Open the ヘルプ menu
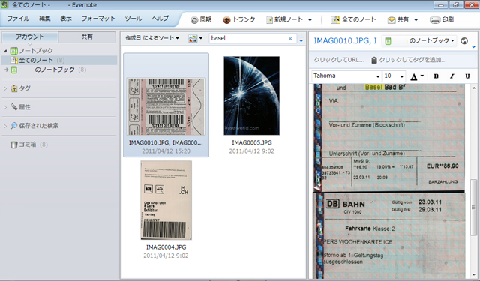Screen dimensions: 480x281 tap(160, 19)
